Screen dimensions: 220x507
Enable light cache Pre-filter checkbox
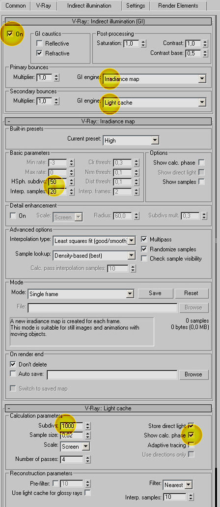[x=55, y=483]
